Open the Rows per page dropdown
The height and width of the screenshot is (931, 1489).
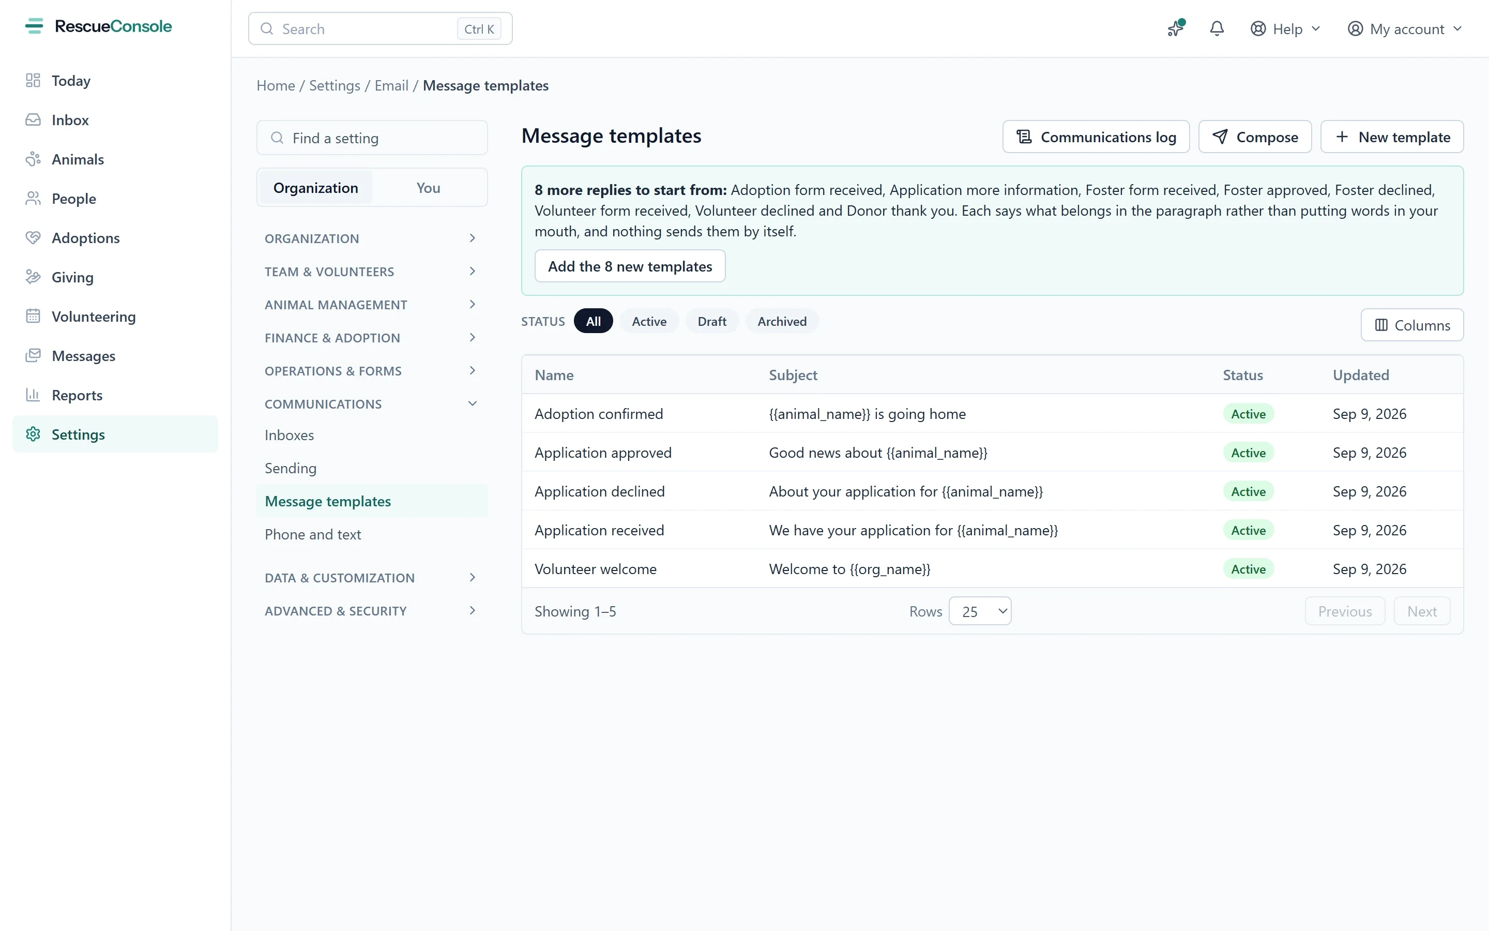tap(980, 611)
